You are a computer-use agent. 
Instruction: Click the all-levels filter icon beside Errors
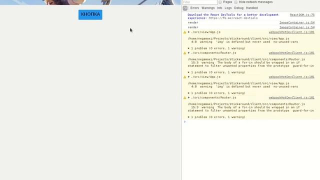(185, 8)
